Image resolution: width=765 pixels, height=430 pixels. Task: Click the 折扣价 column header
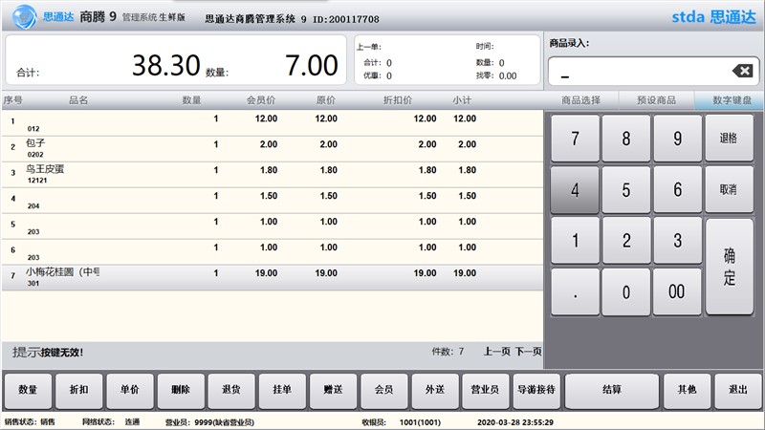click(x=398, y=100)
